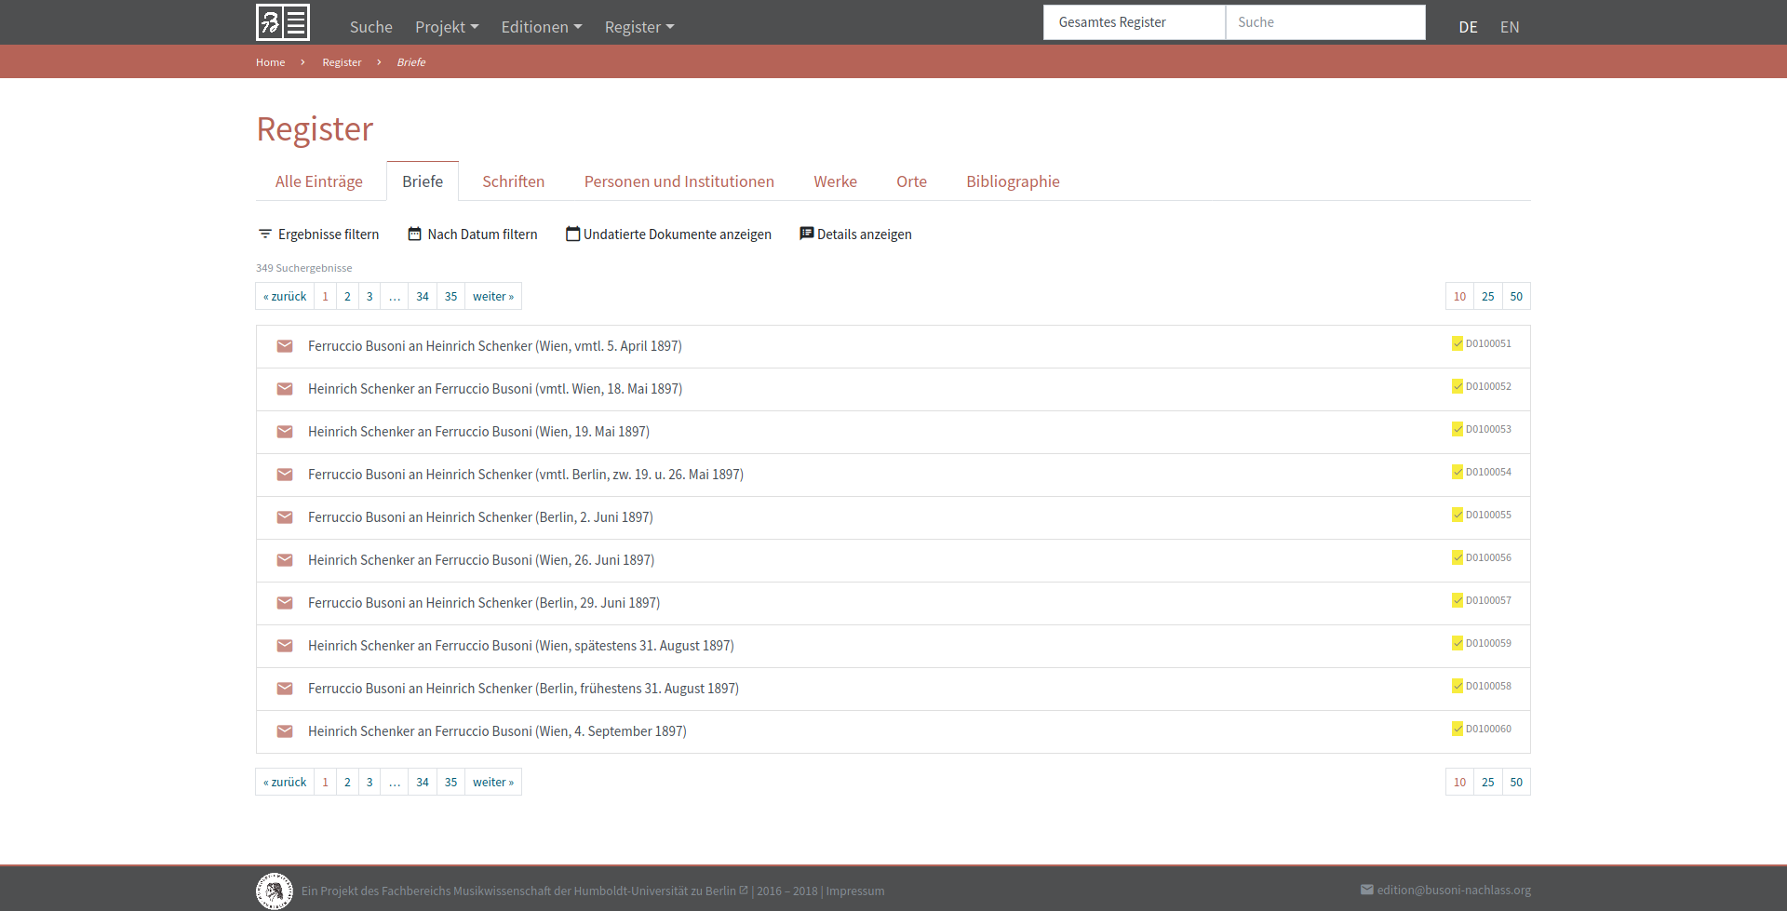
Task: Click the D0100058 document ID
Action: pyautogui.click(x=1488, y=686)
